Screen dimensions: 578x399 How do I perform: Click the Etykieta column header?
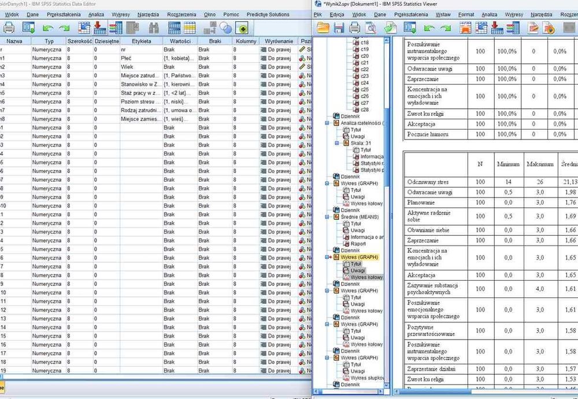pos(141,41)
